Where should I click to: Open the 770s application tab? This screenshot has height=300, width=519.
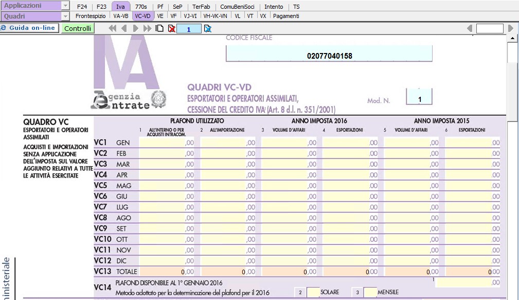coord(140,7)
